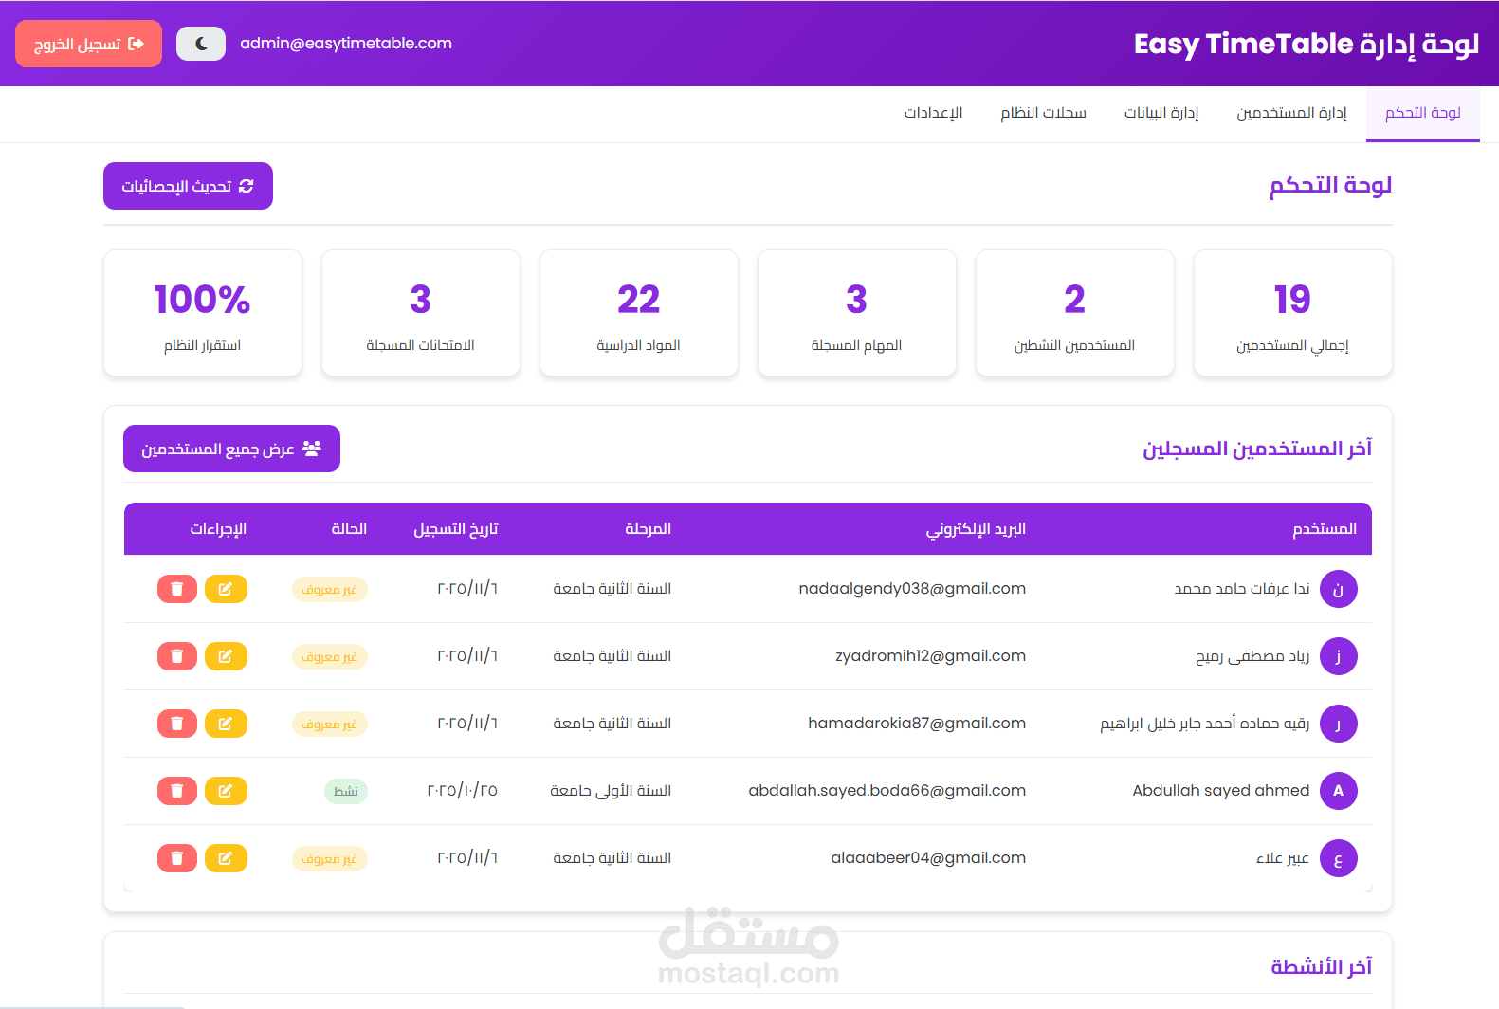Switch to إدارة البيانات tab
Screen dimensions: 1499x1009
[1161, 113]
